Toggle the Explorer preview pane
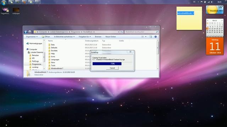The width and height of the screenshot is (227, 127). point(150,37)
